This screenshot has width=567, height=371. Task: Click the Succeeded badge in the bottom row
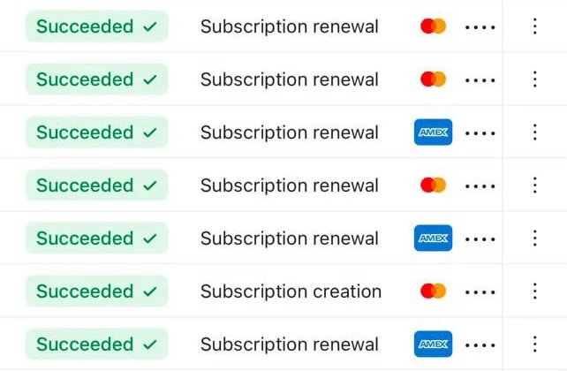click(96, 344)
